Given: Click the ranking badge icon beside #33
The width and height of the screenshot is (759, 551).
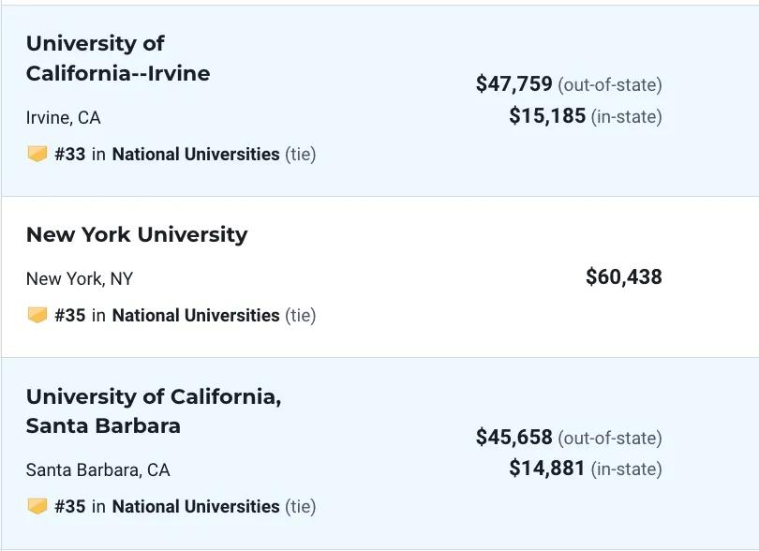Looking at the screenshot, I should pos(37,154).
